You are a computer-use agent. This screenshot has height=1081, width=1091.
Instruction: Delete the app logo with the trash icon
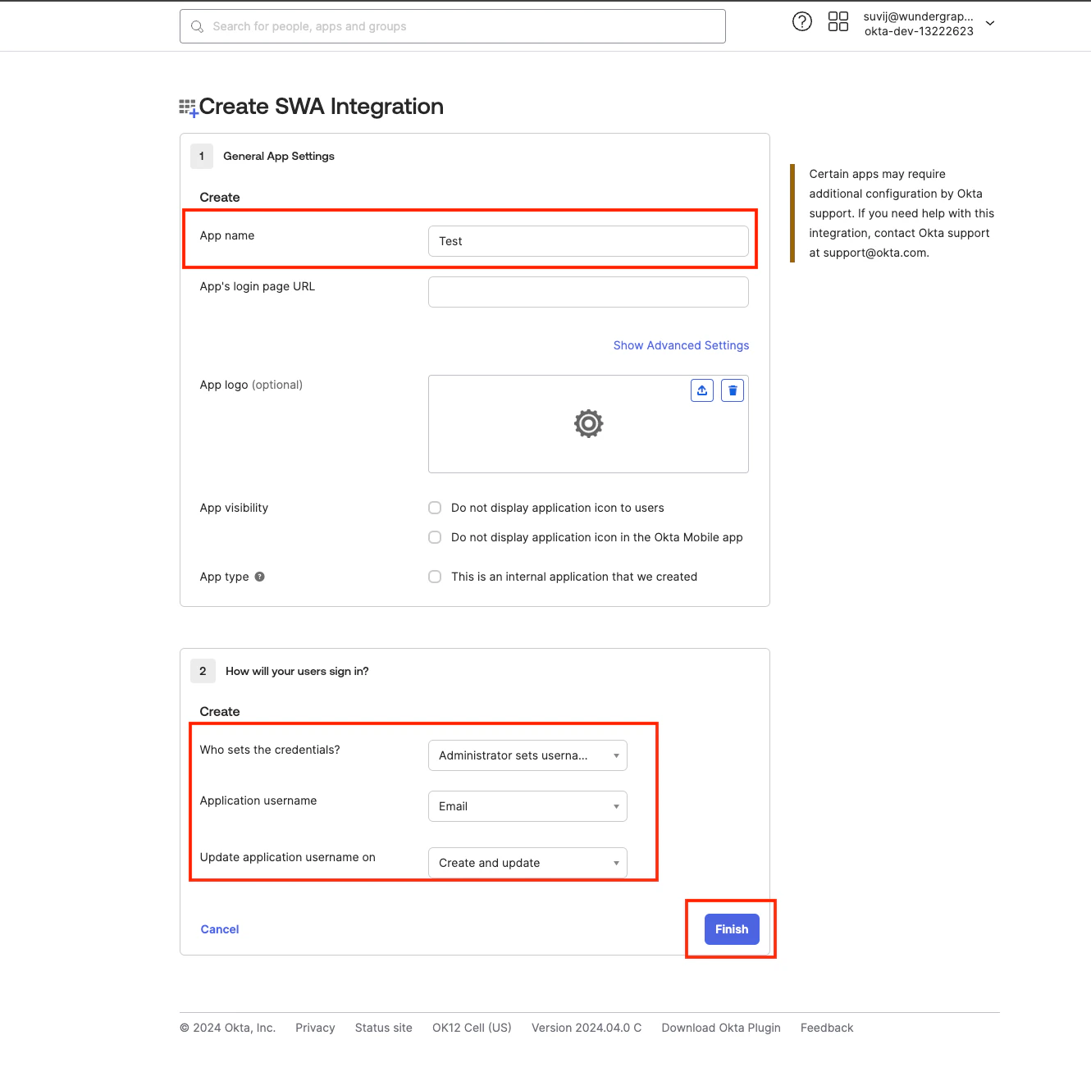click(732, 390)
